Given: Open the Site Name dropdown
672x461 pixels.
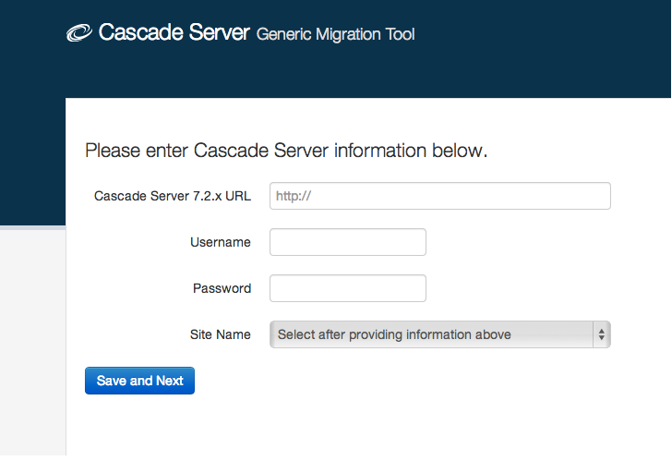Looking at the screenshot, I should tap(440, 334).
